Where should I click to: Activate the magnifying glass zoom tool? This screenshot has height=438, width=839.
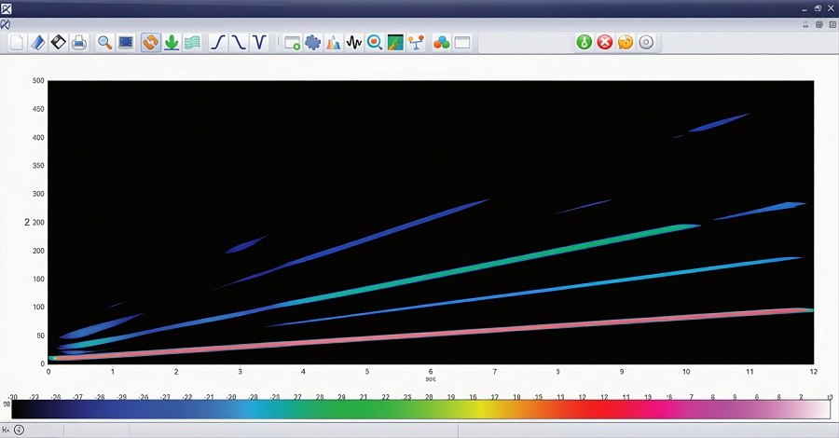[x=104, y=42]
